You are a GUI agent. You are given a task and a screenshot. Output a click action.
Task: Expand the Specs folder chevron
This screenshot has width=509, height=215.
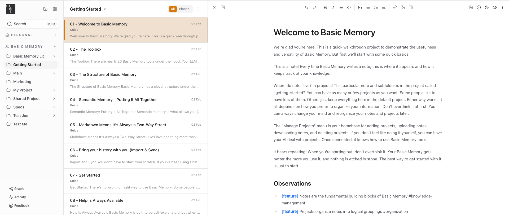[x=54, y=107]
